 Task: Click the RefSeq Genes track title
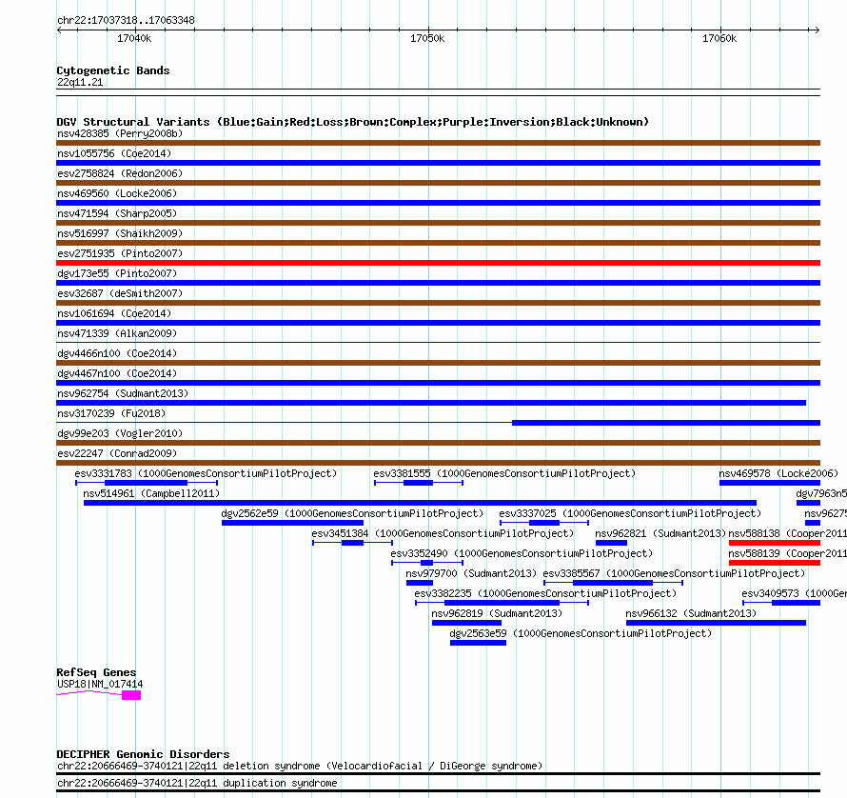pos(96,672)
